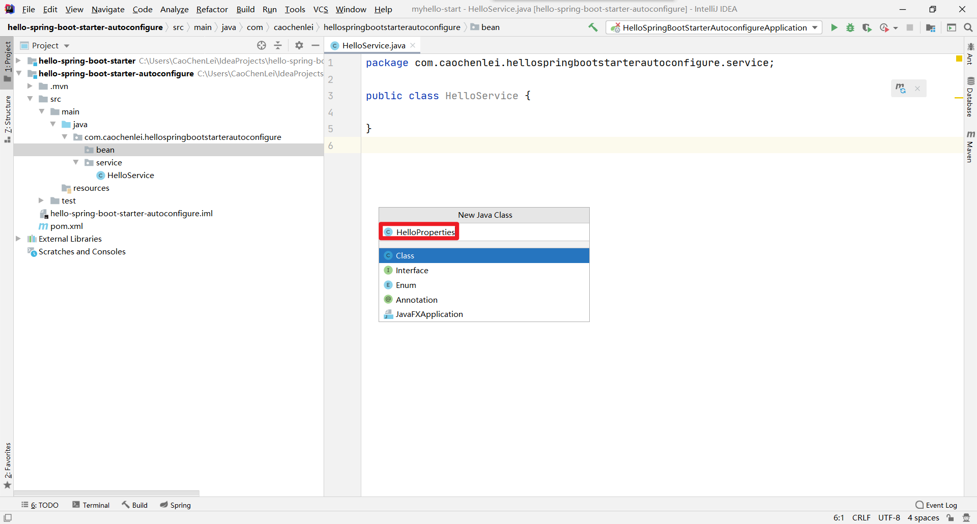Open the TODO tool window
Viewport: 977px width, 524px height.
(40, 505)
